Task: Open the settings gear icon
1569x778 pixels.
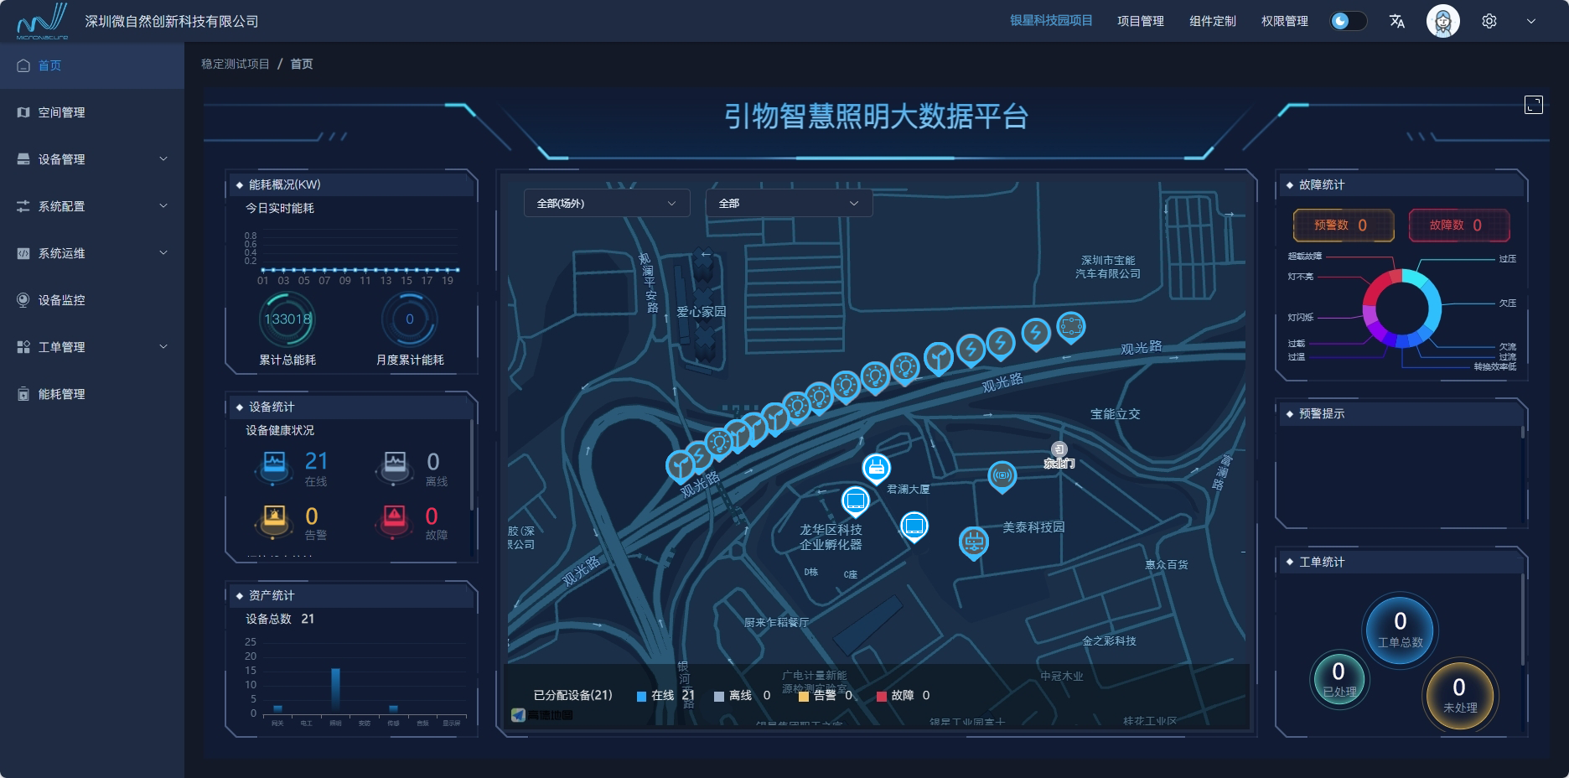Action: 1489,21
